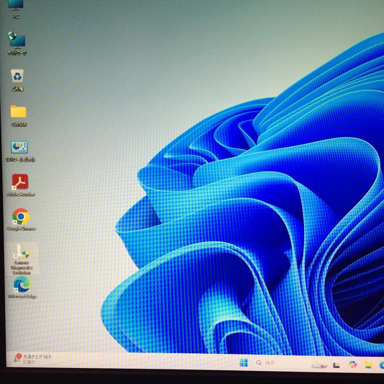384x384 pixels.
Task: Open the weather widget on taskbar
Action: pos(32,359)
